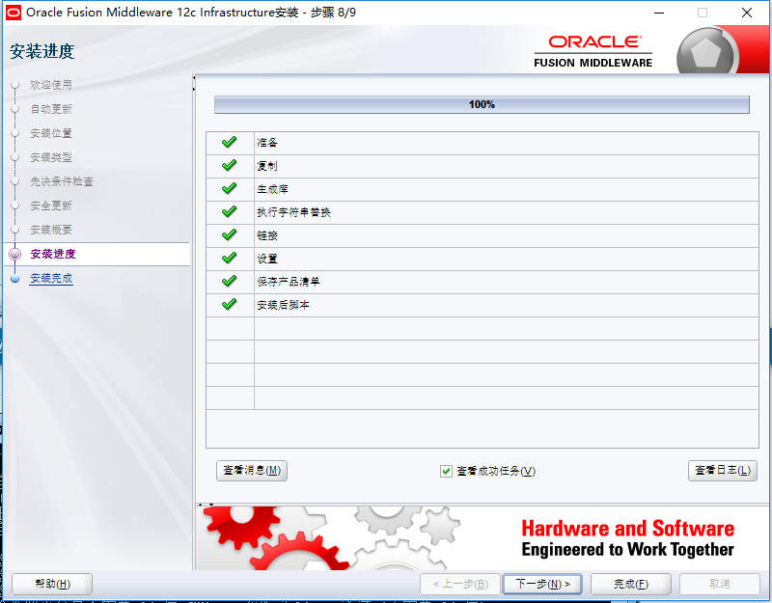Click green checkmark beside 设置
This screenshot has height=603, width=772.
(x=229, y=258)
